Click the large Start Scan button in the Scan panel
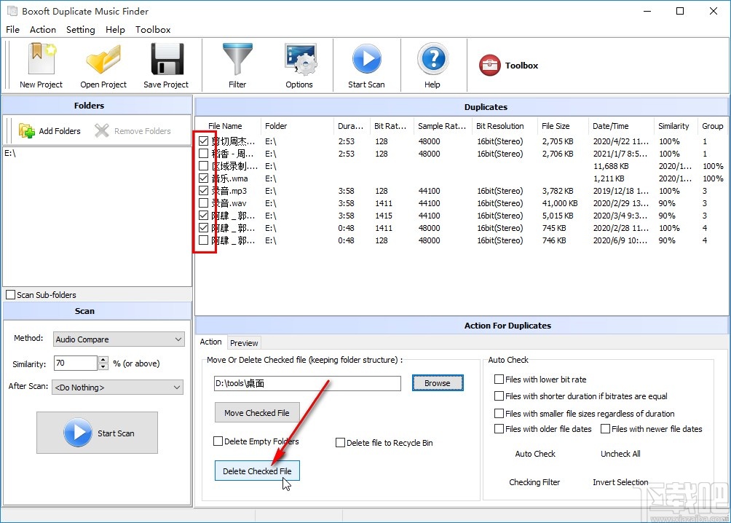Viewport: 731px width, 523px height. coord(97,433)
